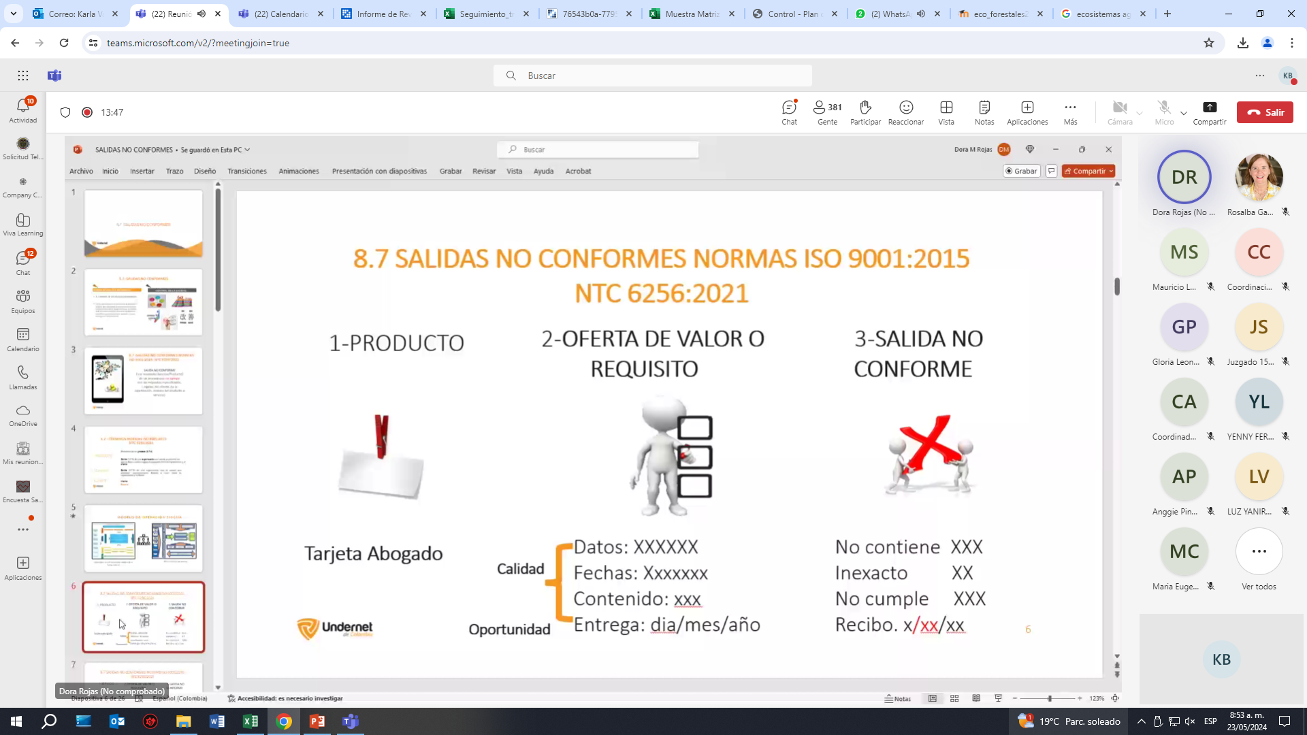Open the Teams meeting Chat panel
The width and height of the screenshot is (1307, 735).
click(x=789, y=112)
